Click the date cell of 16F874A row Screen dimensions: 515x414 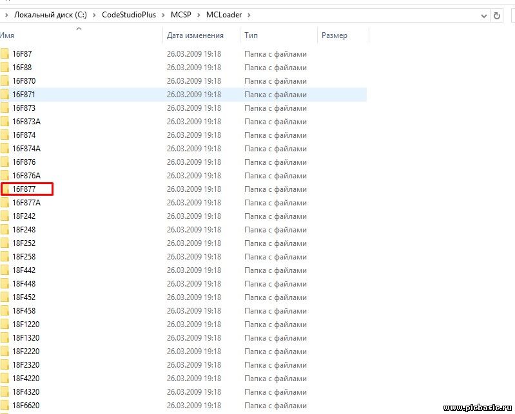[x=194, y=149]
